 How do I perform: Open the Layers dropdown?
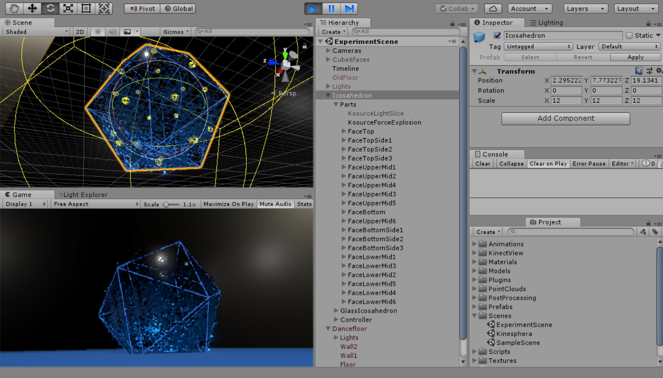585,9
